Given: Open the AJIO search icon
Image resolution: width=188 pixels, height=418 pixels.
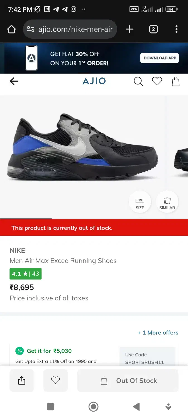Looking at the screenshot, I should tap(138, 81).
